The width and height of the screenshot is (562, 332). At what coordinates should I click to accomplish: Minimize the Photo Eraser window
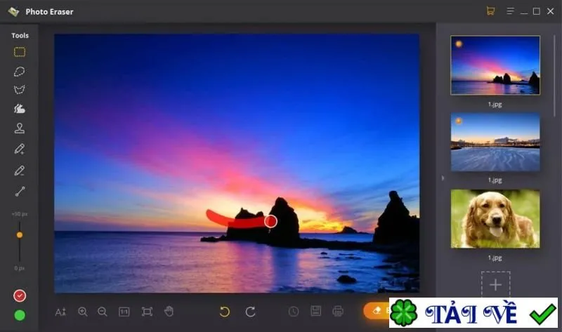(524, 12)
